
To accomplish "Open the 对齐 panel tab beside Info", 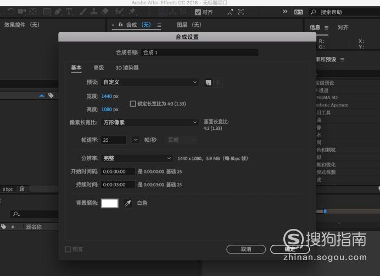I will pos(343,27).
